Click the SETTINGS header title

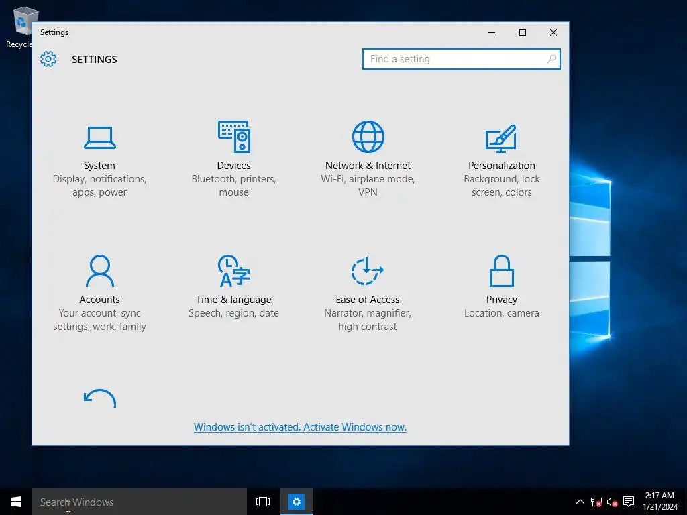(x=94, y=59)
